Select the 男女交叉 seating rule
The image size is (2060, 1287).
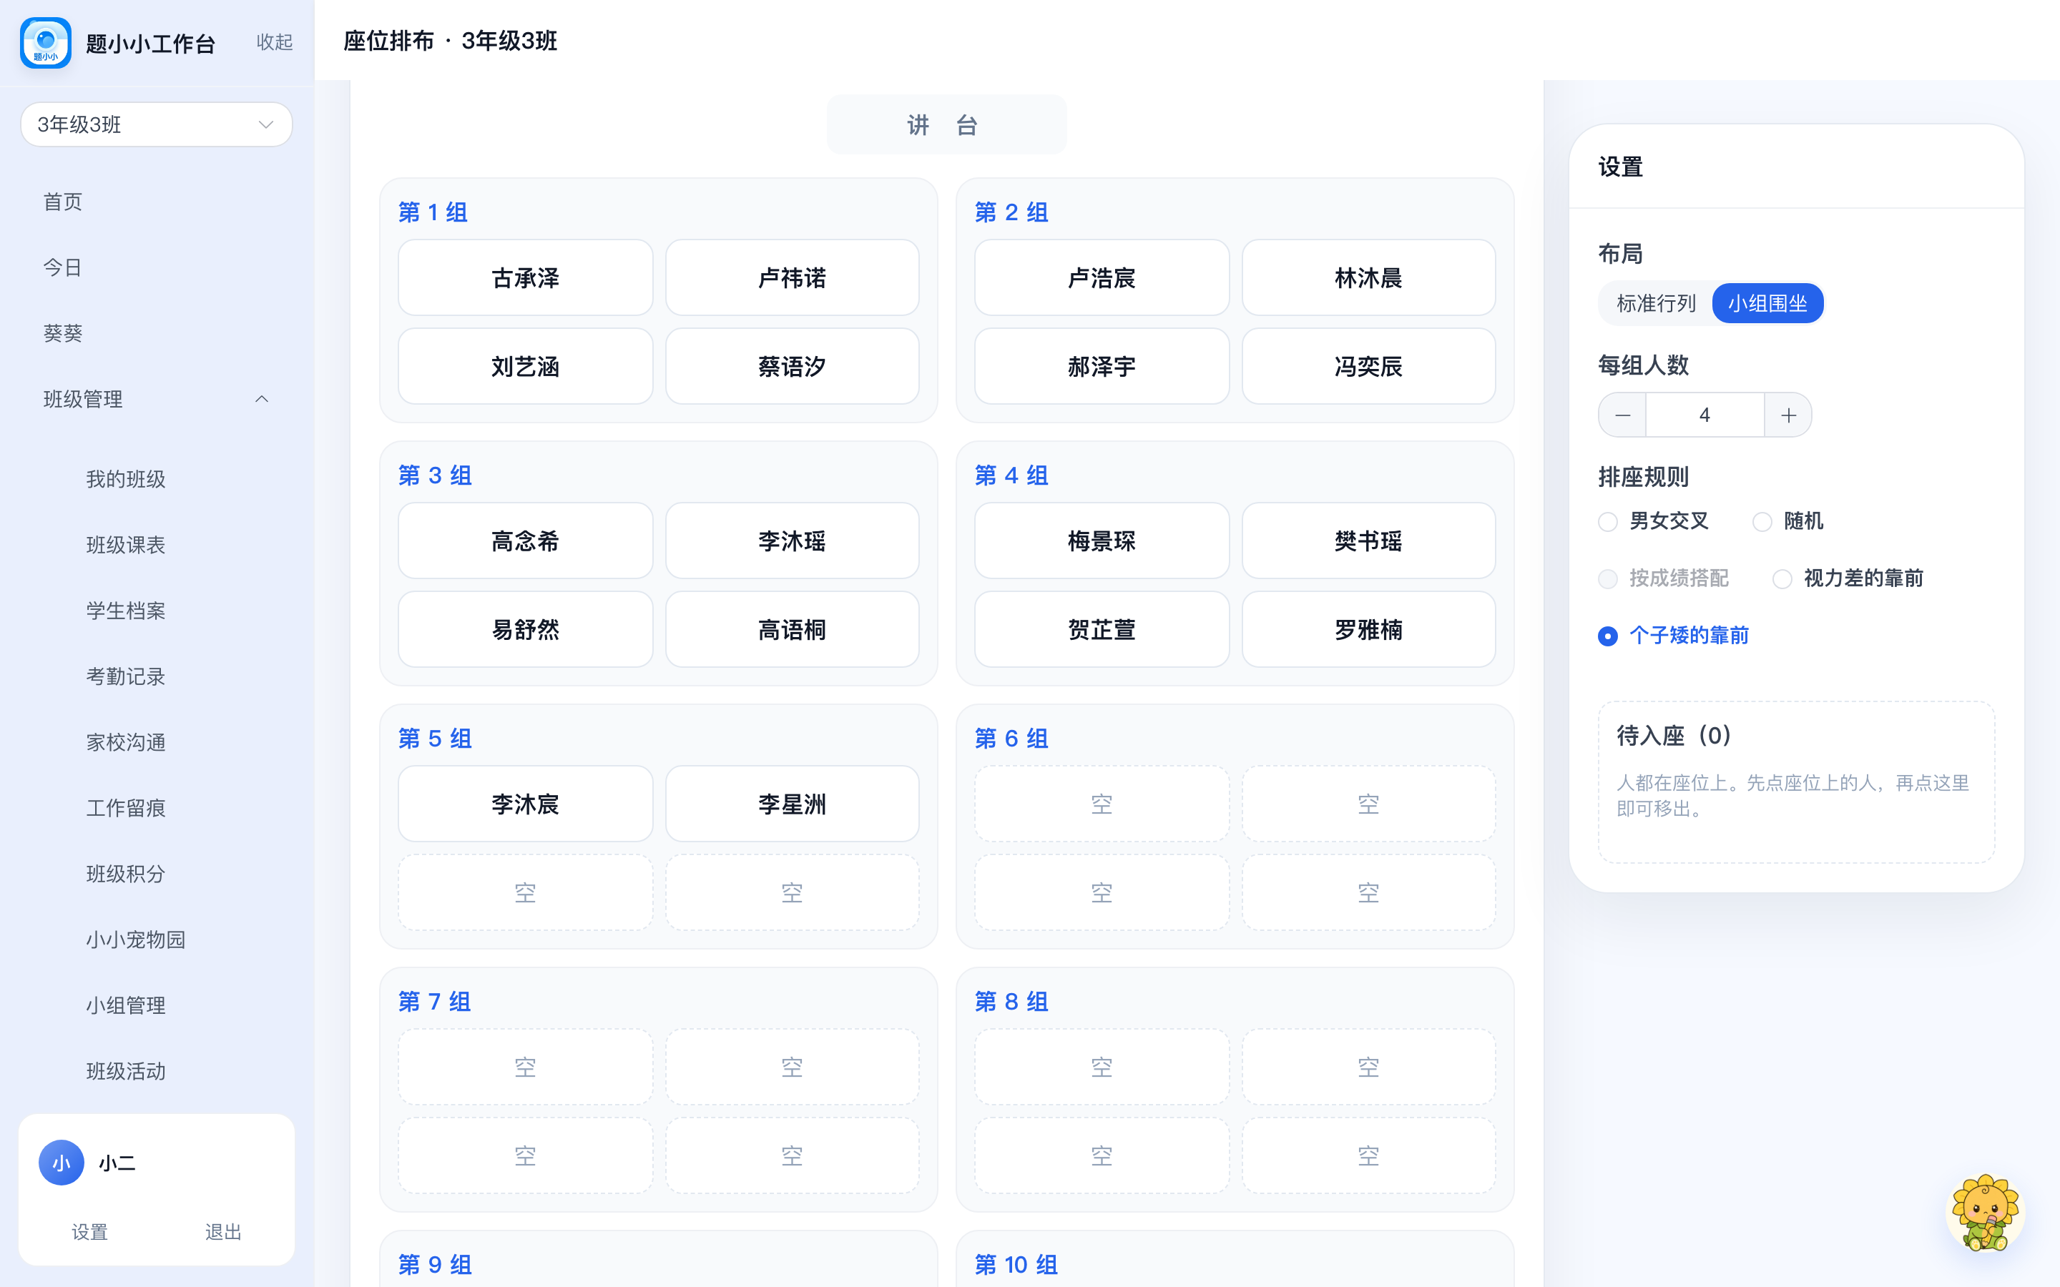click(x=1653, y=521)
